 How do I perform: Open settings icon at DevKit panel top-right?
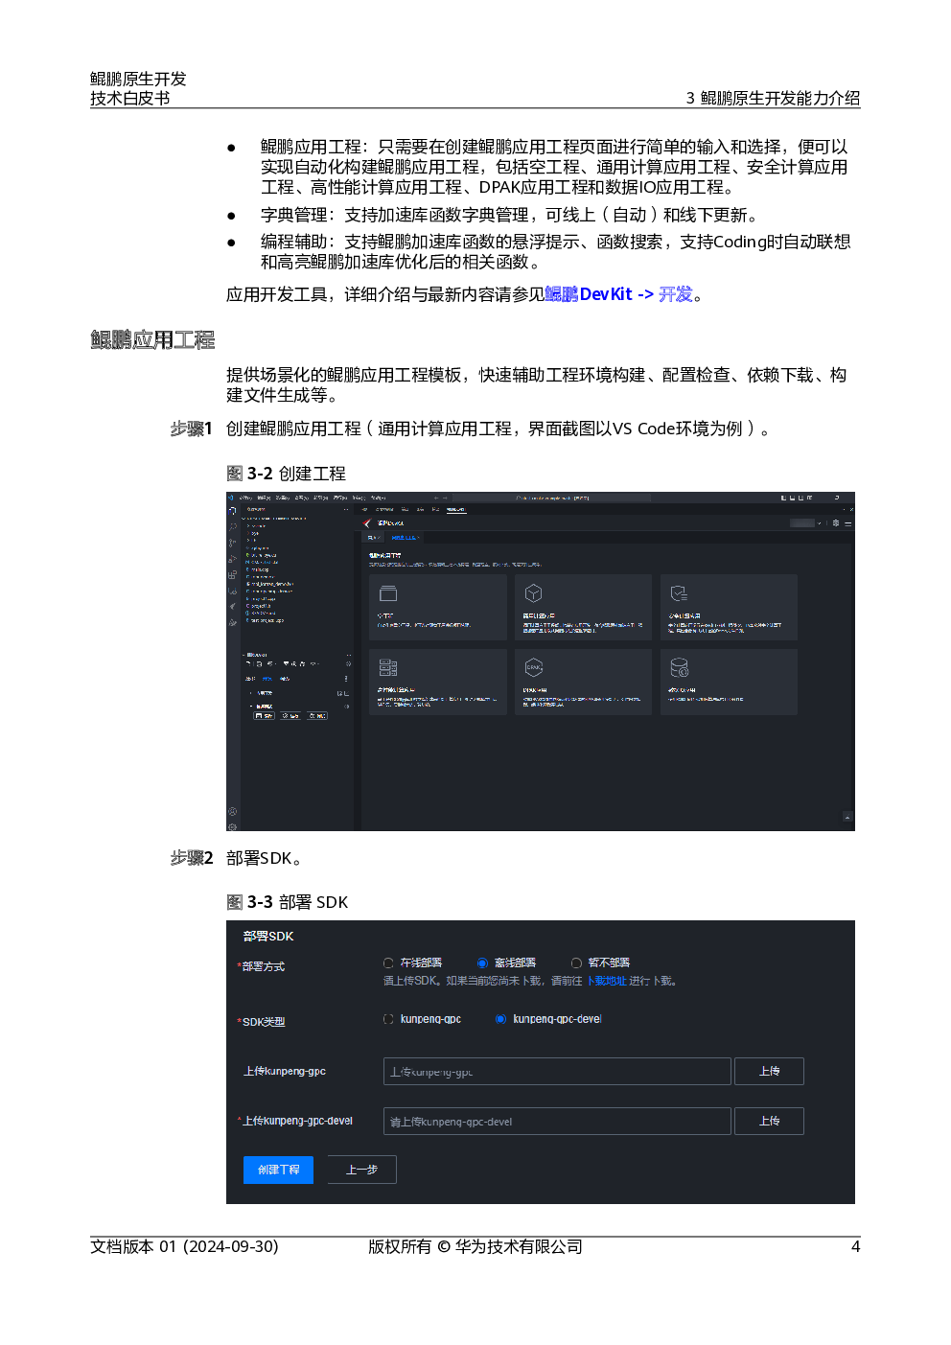click(x=836, y=522)
